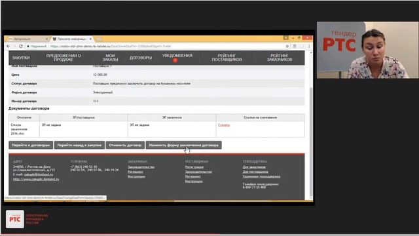
Task: Open 'Регистрация' under ПОСТАВЩИКАМ footer
Action: click(194, 167)
